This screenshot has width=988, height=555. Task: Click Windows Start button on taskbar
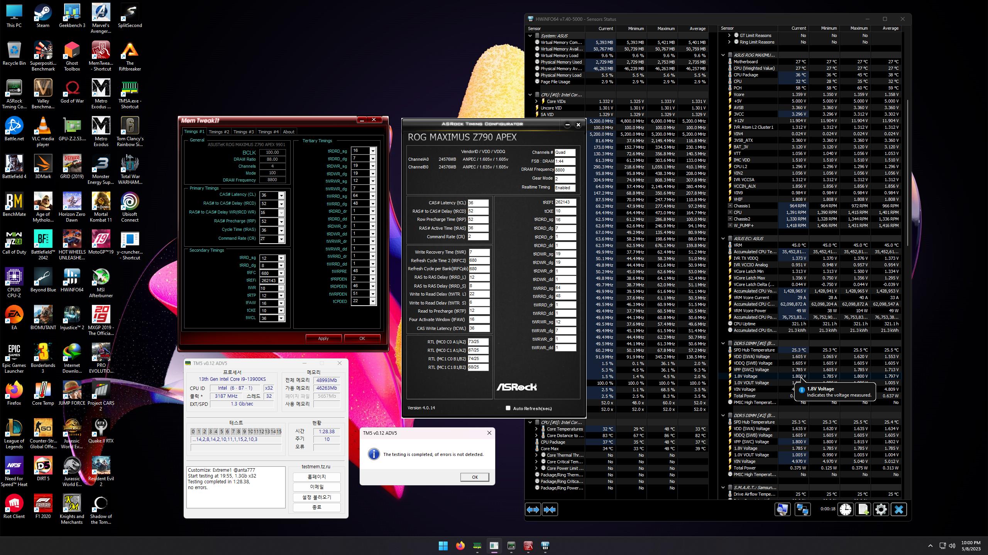tap(443, 545)
